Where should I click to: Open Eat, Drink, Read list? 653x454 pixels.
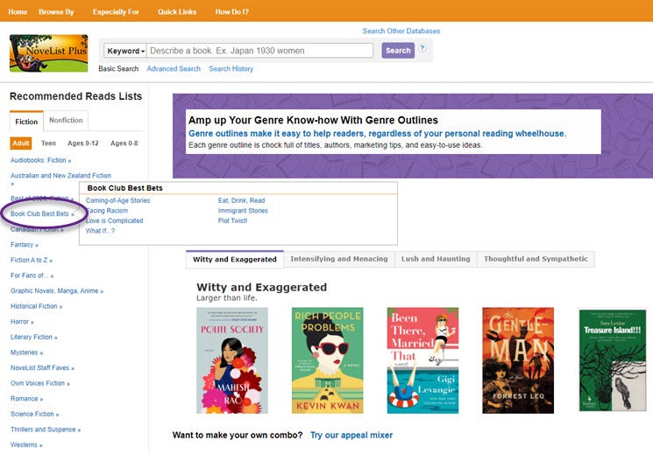[x=242, y=200]
